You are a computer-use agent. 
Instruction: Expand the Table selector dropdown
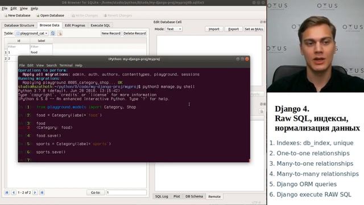click(32, 34)
